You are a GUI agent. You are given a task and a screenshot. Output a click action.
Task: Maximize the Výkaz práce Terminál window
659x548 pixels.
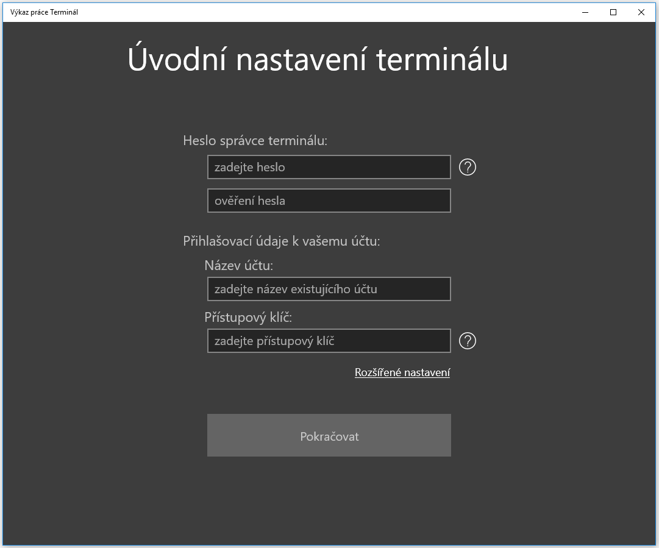tap(613, 12)
